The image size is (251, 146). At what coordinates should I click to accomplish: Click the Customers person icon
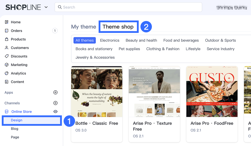point(7,48)
